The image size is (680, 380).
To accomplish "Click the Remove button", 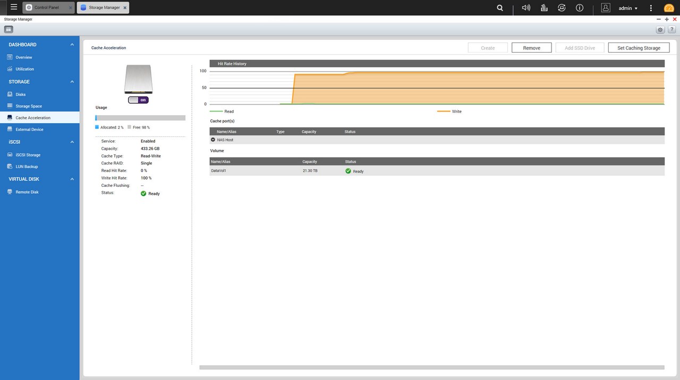I will 531,48.
